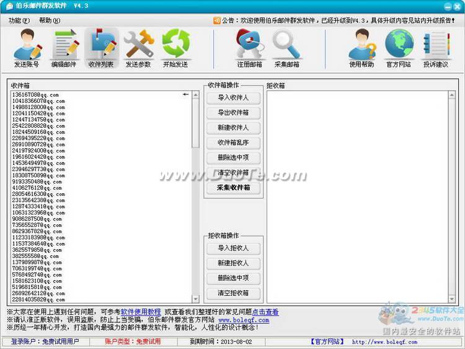The height and width of the screenshot is (349, 465).
Task: Open the 软件使用教程 tutorial link
Action: click(x=141, y=312)
